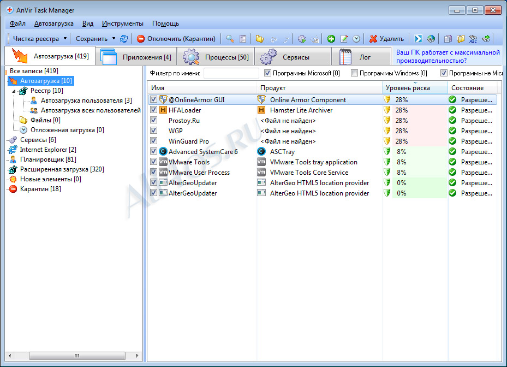Click the yellow book icon in toolbar

tap(461, 39)
